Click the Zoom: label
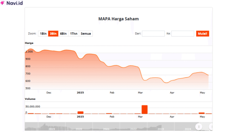The image size is (235, 132). pyautogui.click(x=32, y=34)
